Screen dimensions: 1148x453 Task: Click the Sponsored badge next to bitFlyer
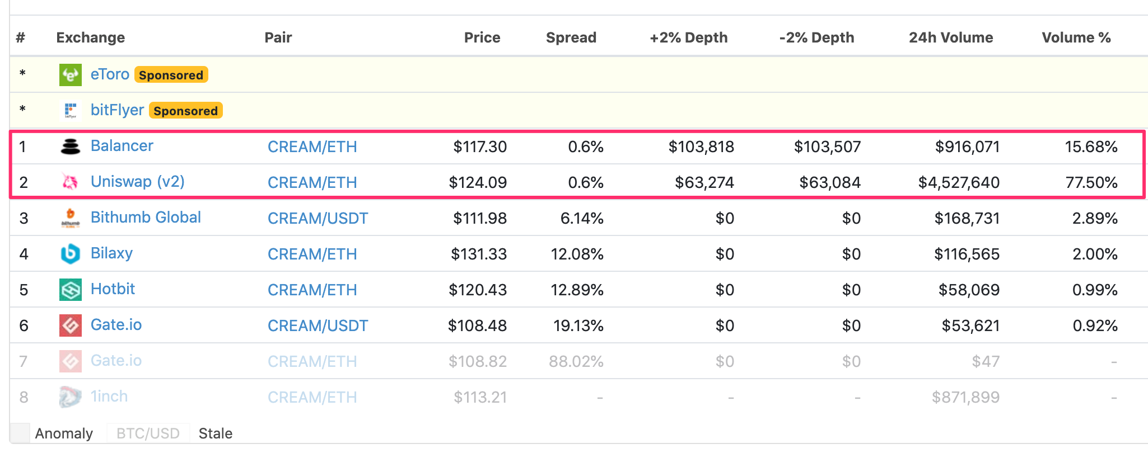point(186,111)
